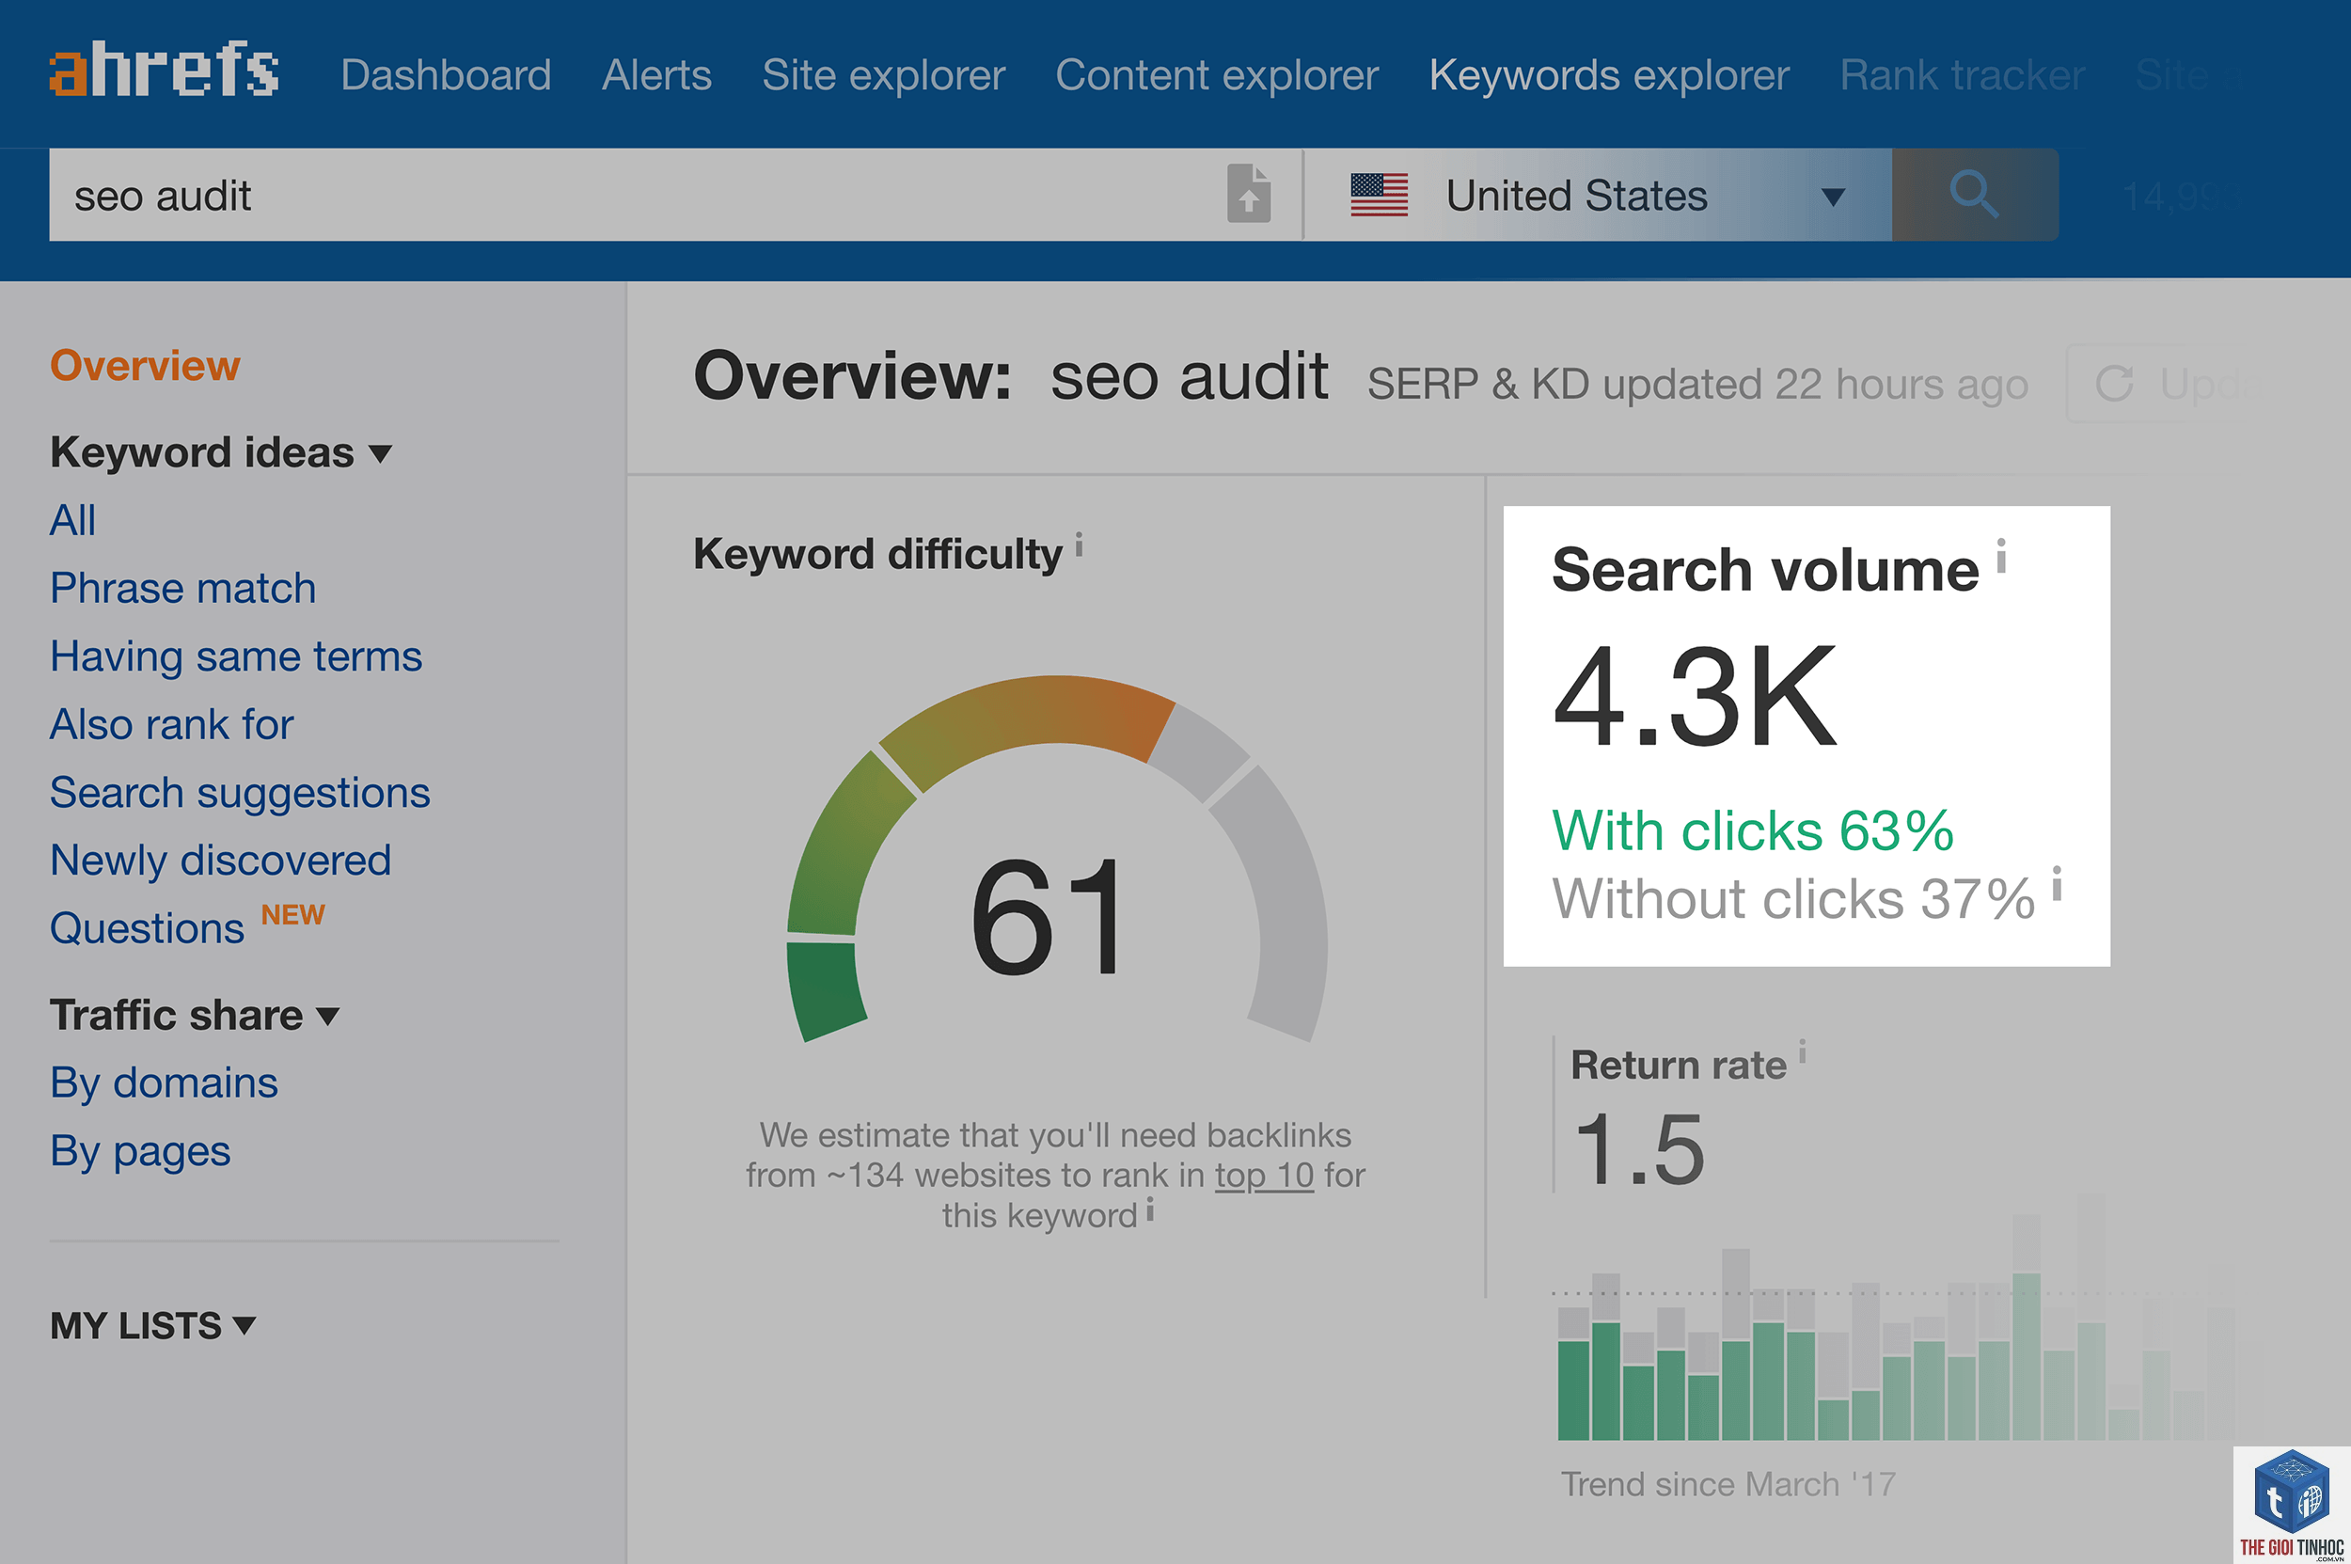This screenshot has width=2351, height=1564.
Task: Open backlinks estimate info icon
Action: click(1150, 1211)
